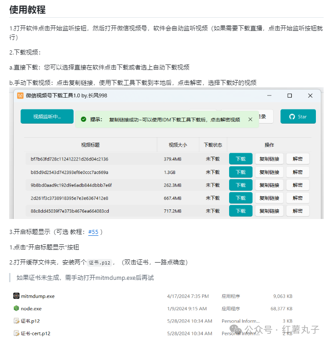The height and width of the screenshot is (343, 330).
Task: Click the GitHub Star button
Action: tap(298, 117)
